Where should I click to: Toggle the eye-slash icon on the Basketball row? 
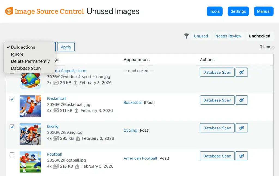click(242, 100)
